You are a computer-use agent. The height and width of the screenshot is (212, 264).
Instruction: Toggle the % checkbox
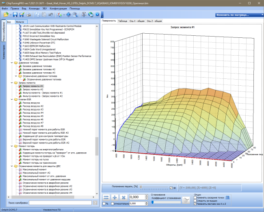tap(104, 204)
